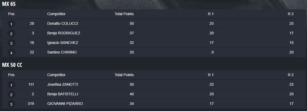
Task: Click R 1 column header in MX 50 CC
Action: [x=211, y=75]
